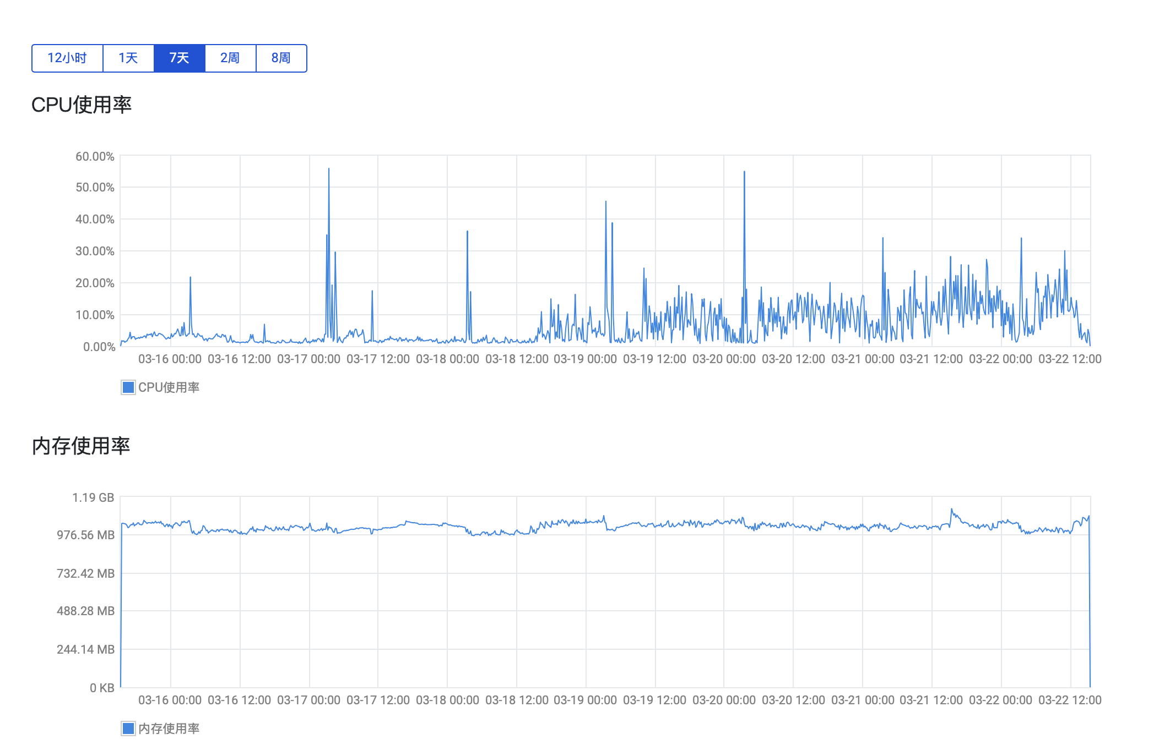Click the 976.56 MB memory axis label
The height and width of the screenshot is (756, 1170).
point(86,535)
